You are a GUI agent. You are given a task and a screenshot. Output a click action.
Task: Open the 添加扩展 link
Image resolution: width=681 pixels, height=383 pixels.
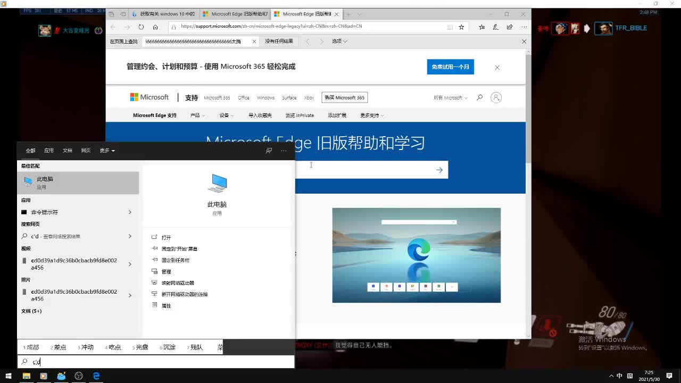click(x=337, y=115)
